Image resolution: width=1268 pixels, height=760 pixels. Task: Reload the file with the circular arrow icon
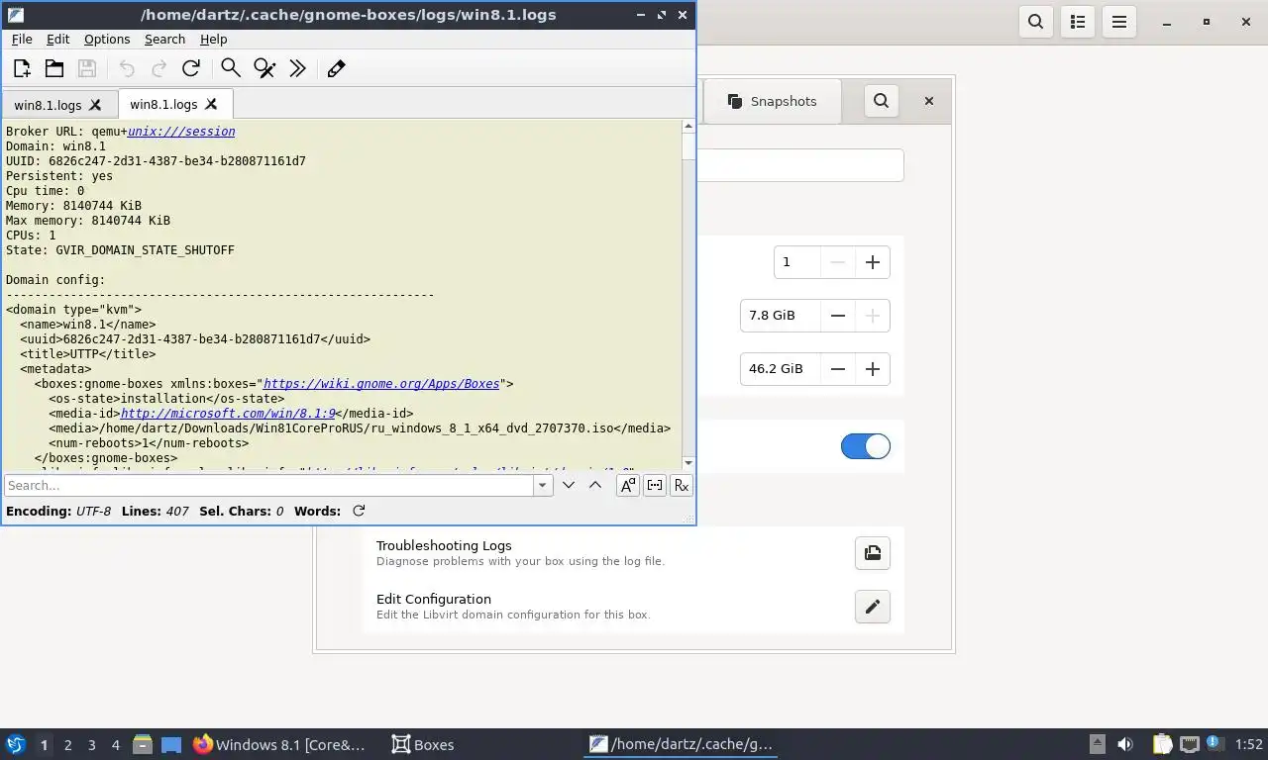pos(191,68)
